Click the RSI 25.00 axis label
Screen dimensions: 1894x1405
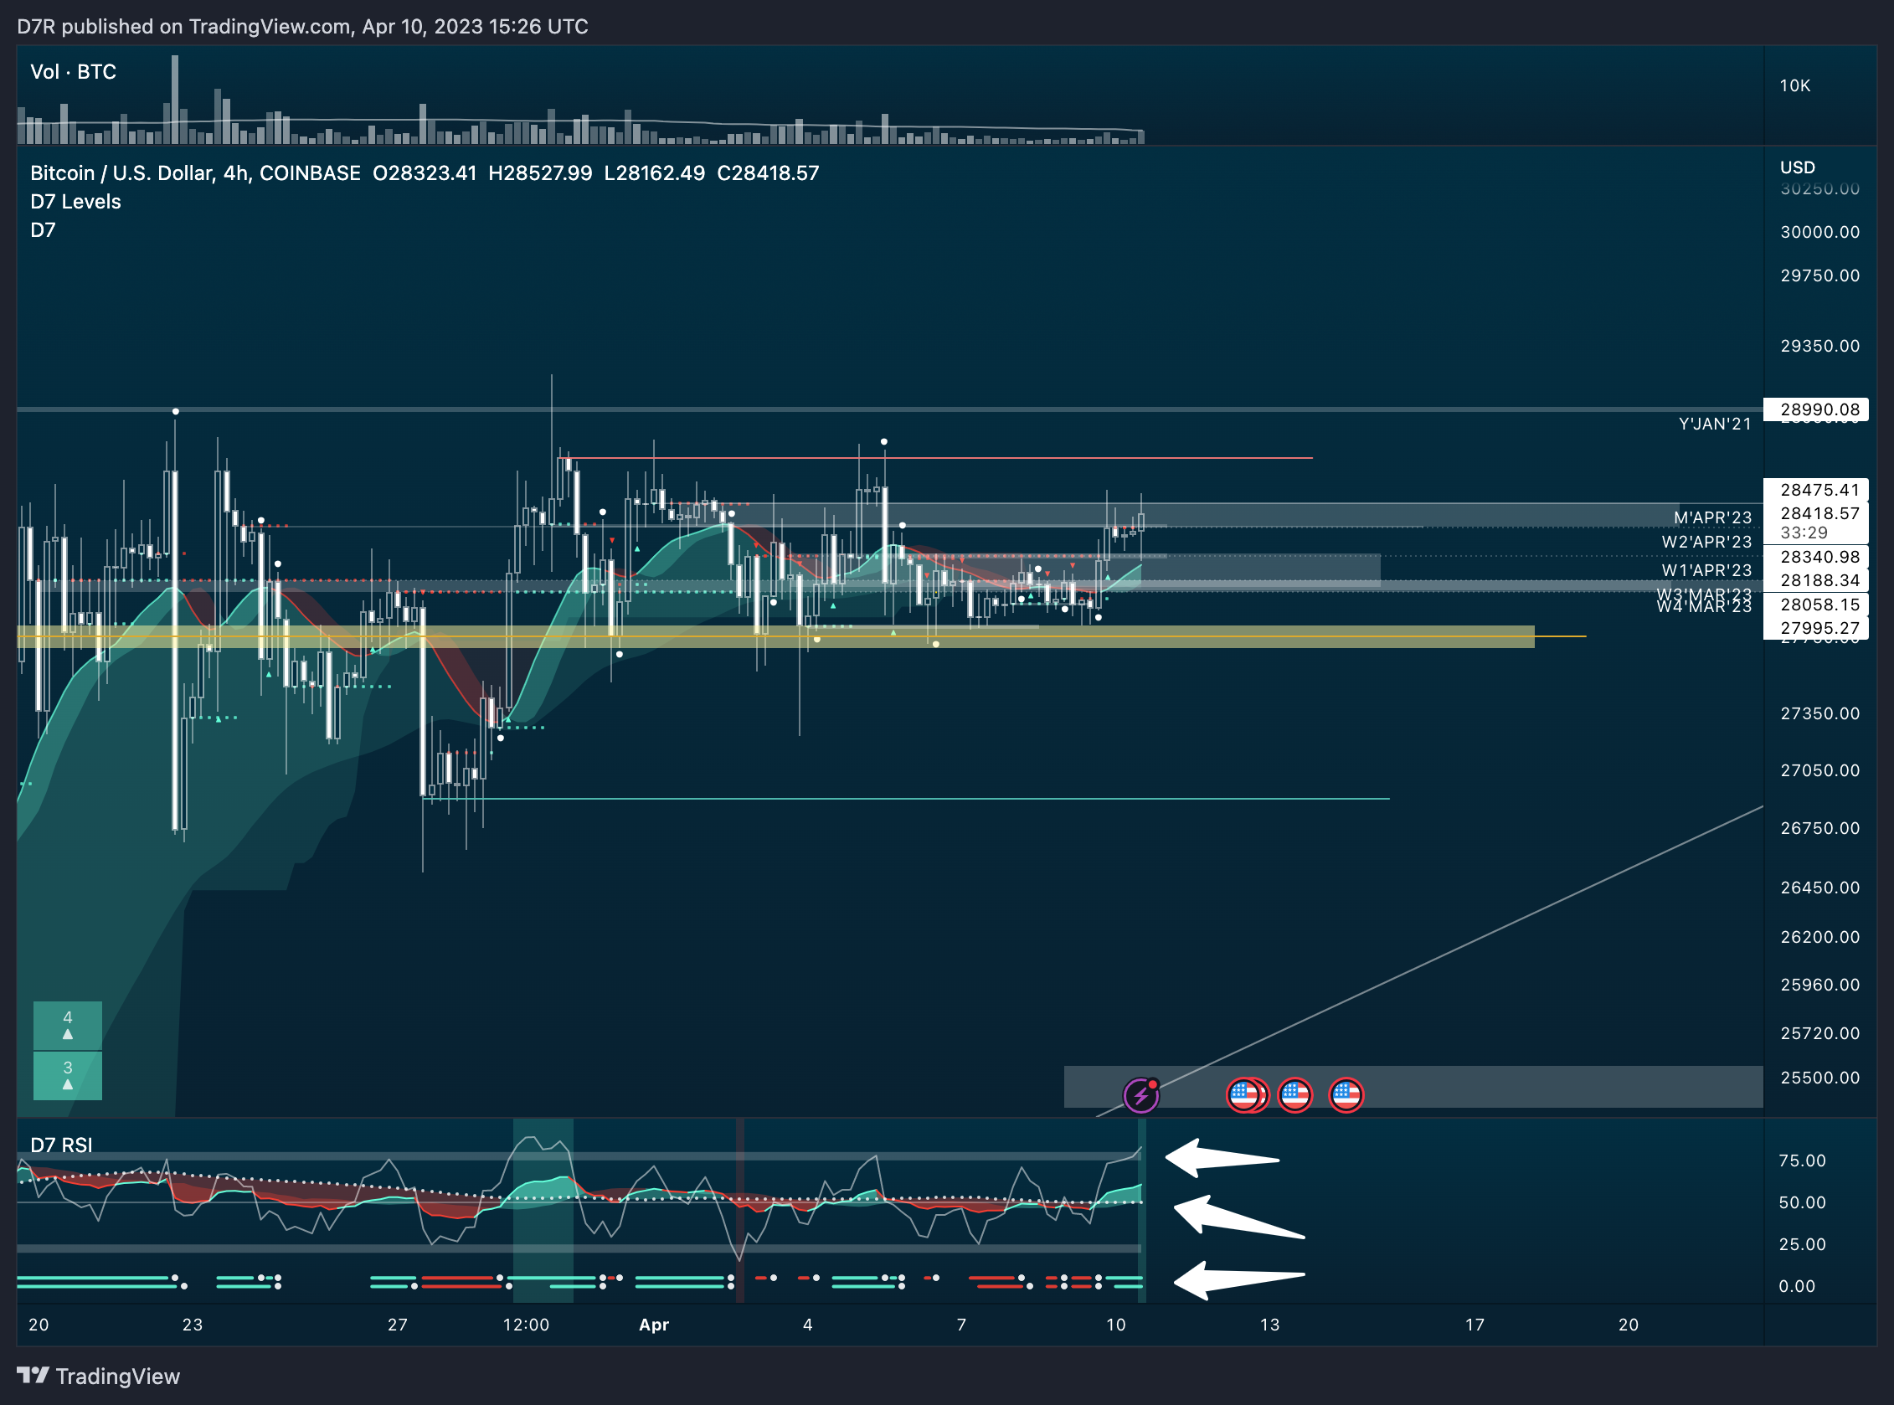1802,1244
